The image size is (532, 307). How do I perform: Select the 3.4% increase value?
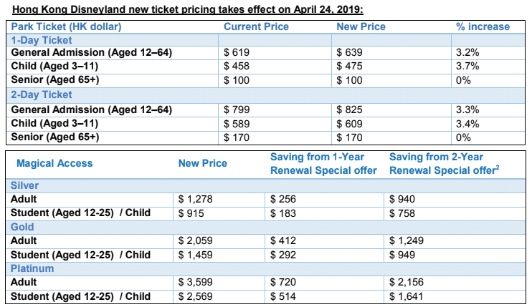click(467, 123)
